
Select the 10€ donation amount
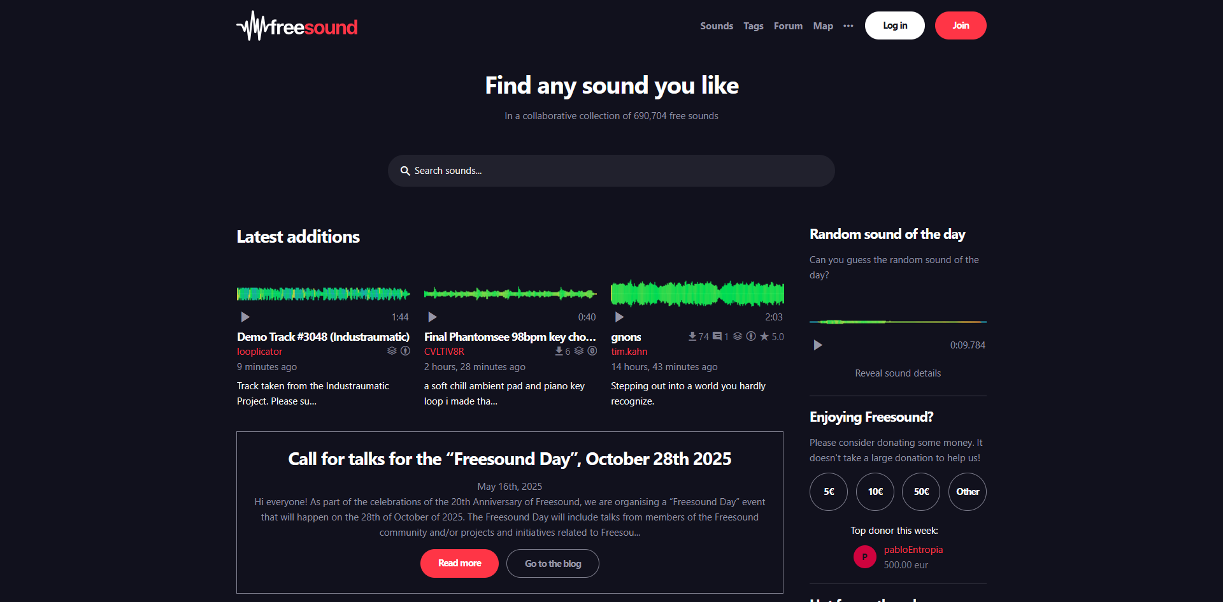point(875,492)
